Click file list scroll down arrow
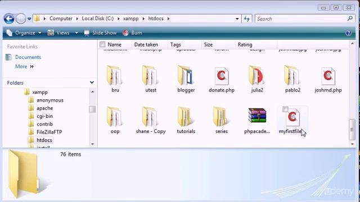Viewport: 360px width, 202px height. (352, 144)
